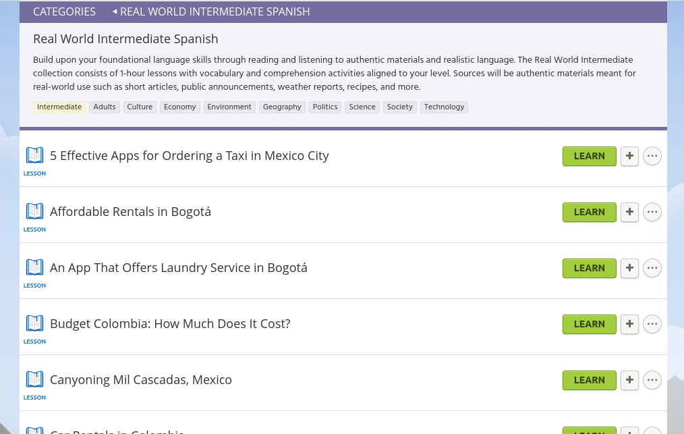Click the book icon for Affordable Rentals in Bogotá
Viewport: 684px width, 434px height.
34,212
